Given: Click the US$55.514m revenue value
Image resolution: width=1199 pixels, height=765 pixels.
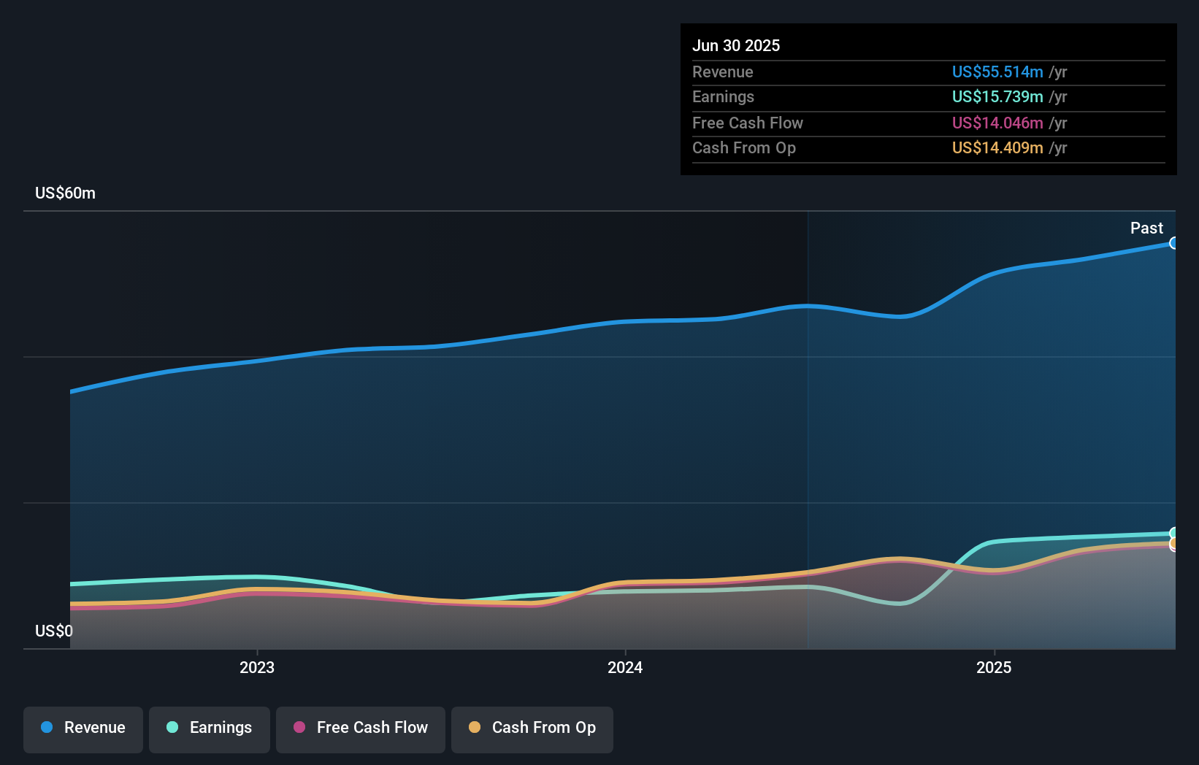Looking at the screenshot, I should 997,72.
